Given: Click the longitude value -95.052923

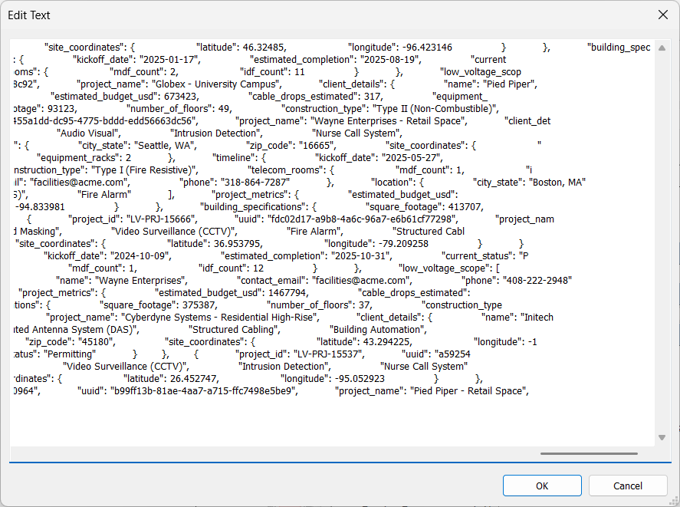Looking at the screenshot, I should point(359,379).
